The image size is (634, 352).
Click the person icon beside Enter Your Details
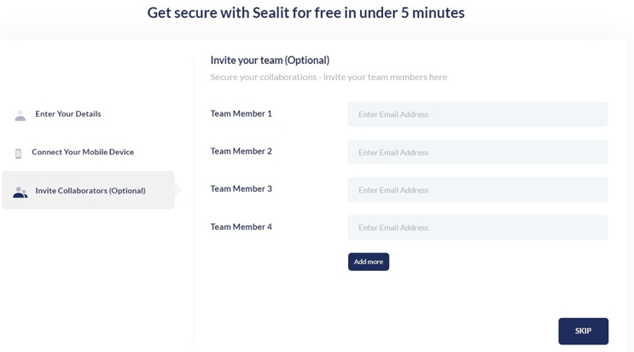[x=20, y=115]
